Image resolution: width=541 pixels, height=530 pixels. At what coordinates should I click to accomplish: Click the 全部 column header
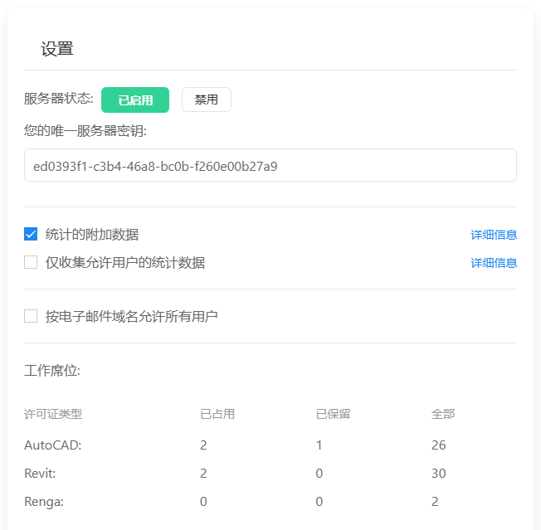coord(442,413)
